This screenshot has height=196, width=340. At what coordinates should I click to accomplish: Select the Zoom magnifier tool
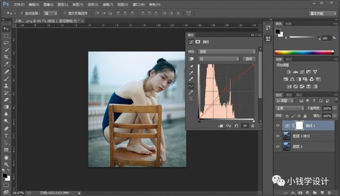[x=6, y=164]
